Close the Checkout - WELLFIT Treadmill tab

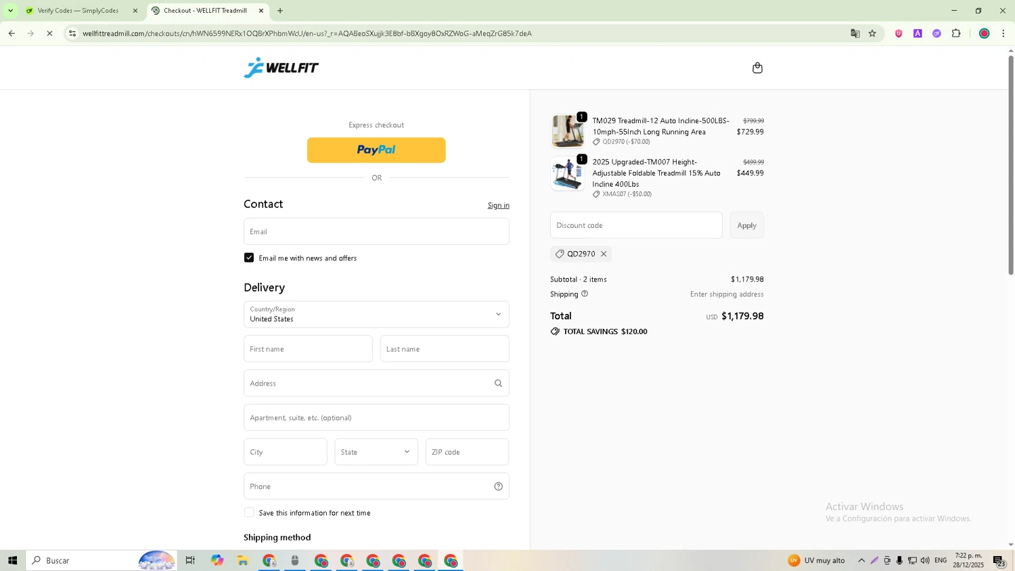261,11
